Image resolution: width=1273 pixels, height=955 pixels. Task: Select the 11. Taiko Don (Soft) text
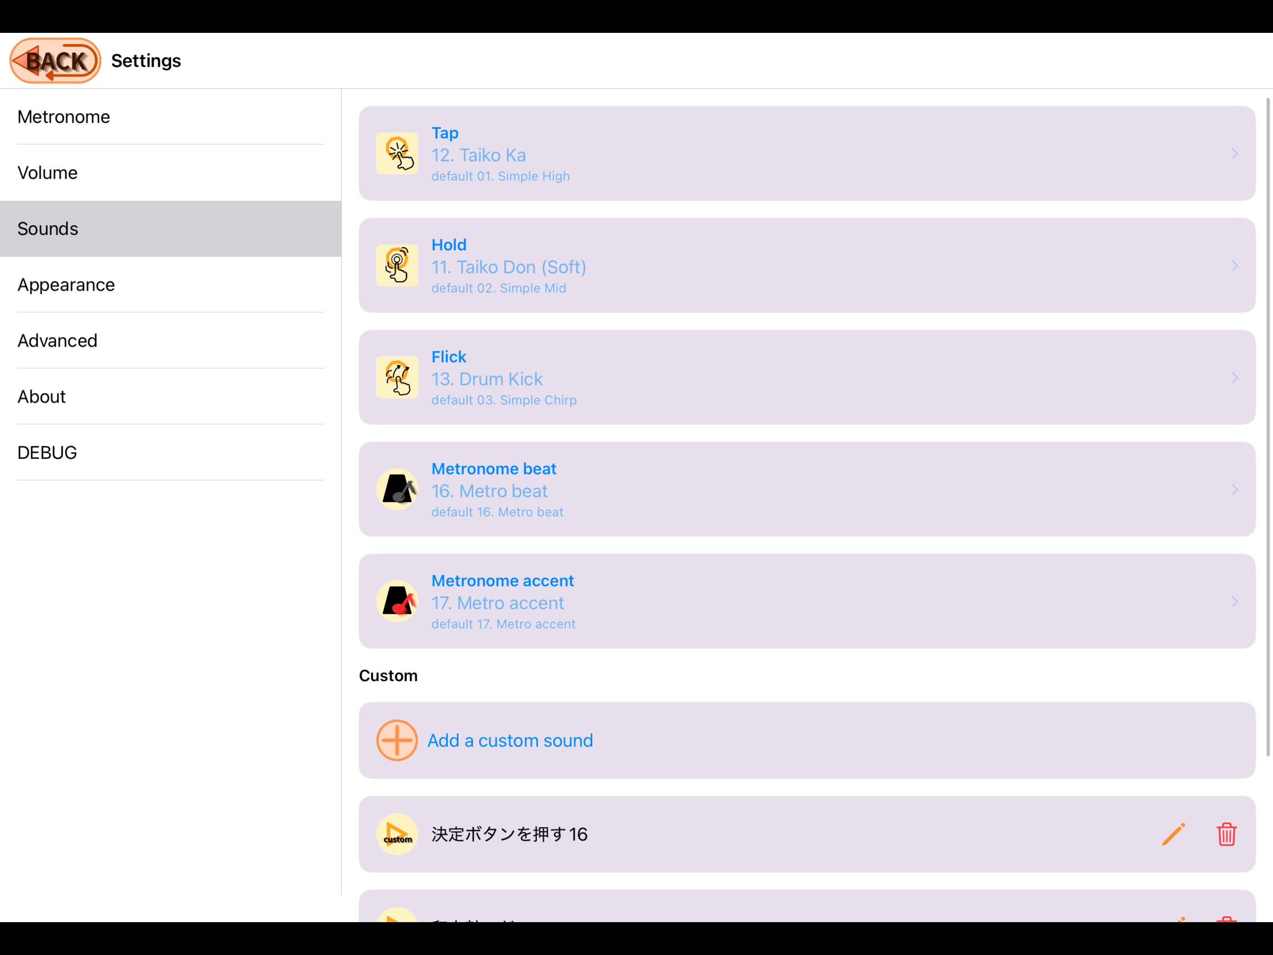pyautogui.click(x=509, y=267)
